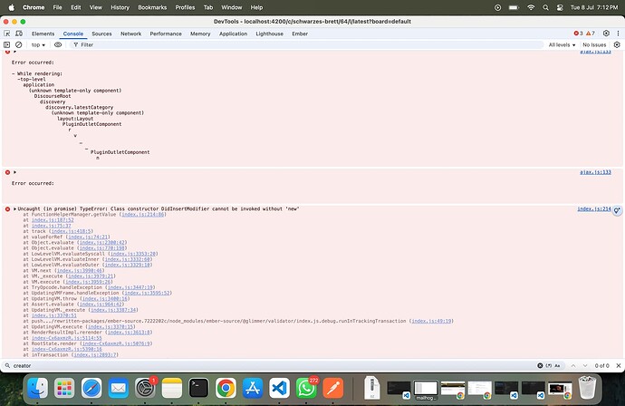Open Control Center in menu bar
The image size is (625, 406).
(560, 7)
